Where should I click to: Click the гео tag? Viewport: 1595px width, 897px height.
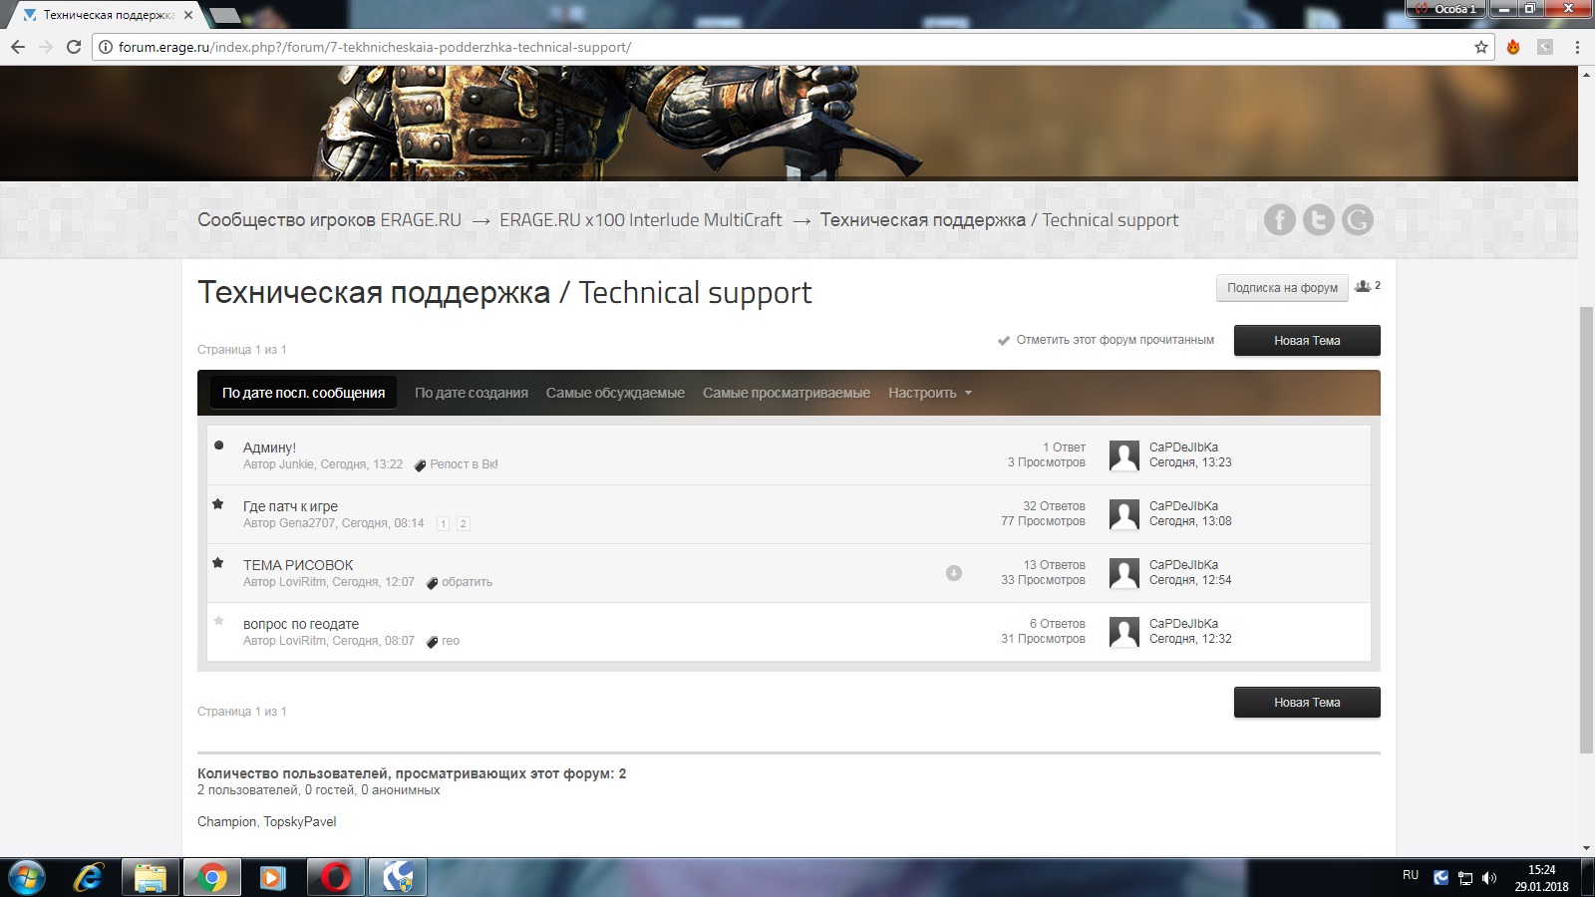(451, 641)
